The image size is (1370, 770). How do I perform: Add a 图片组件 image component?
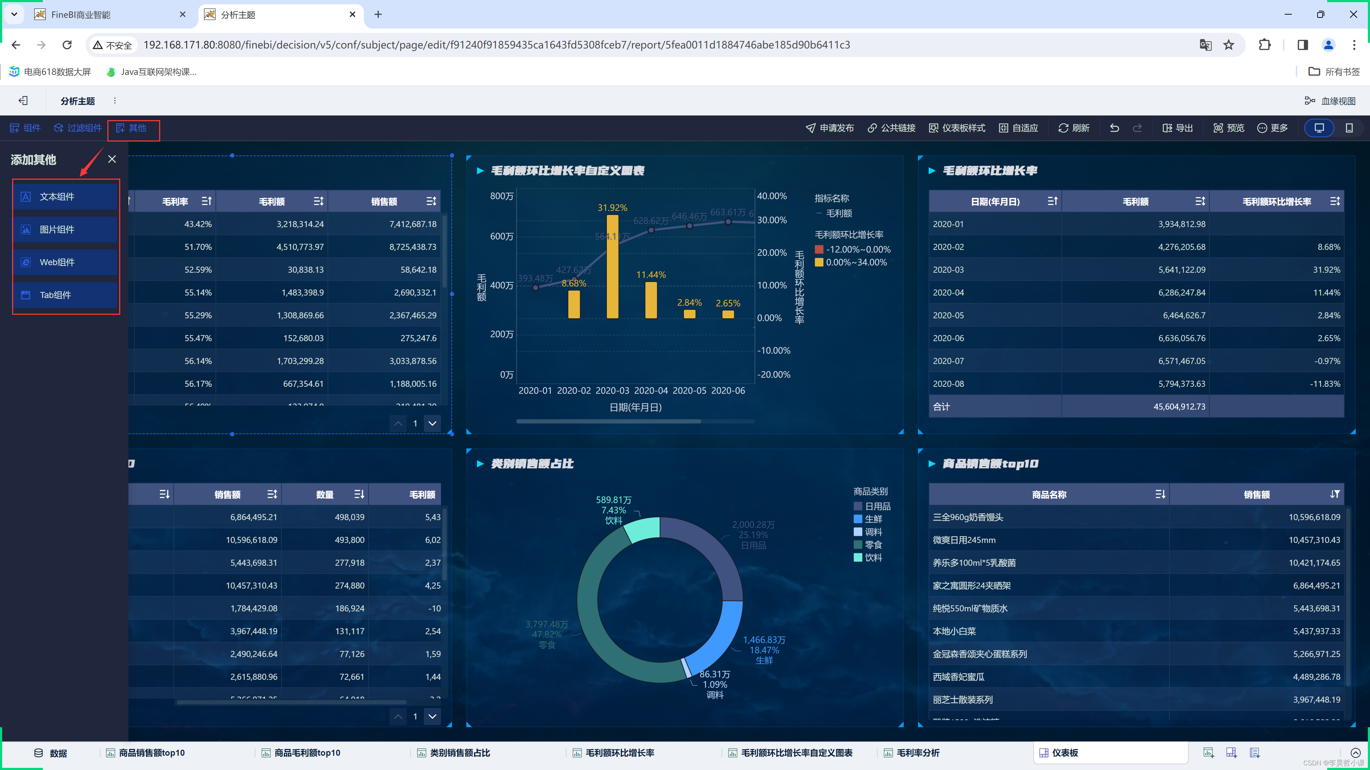[x=65, y=230]
